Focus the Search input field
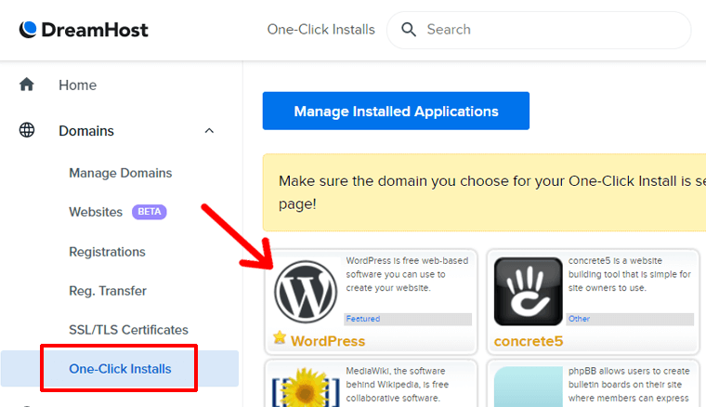Screen dimensions: 706x407 tap(539, 30)
